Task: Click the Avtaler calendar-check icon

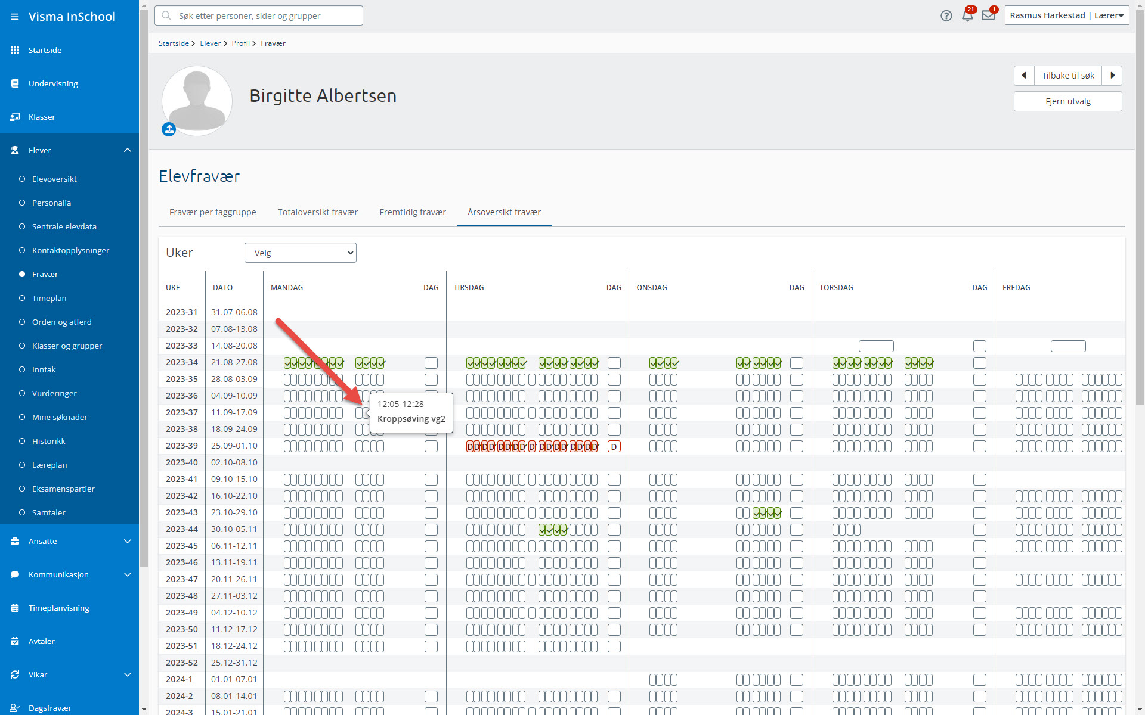Action: tap(15, 641)
